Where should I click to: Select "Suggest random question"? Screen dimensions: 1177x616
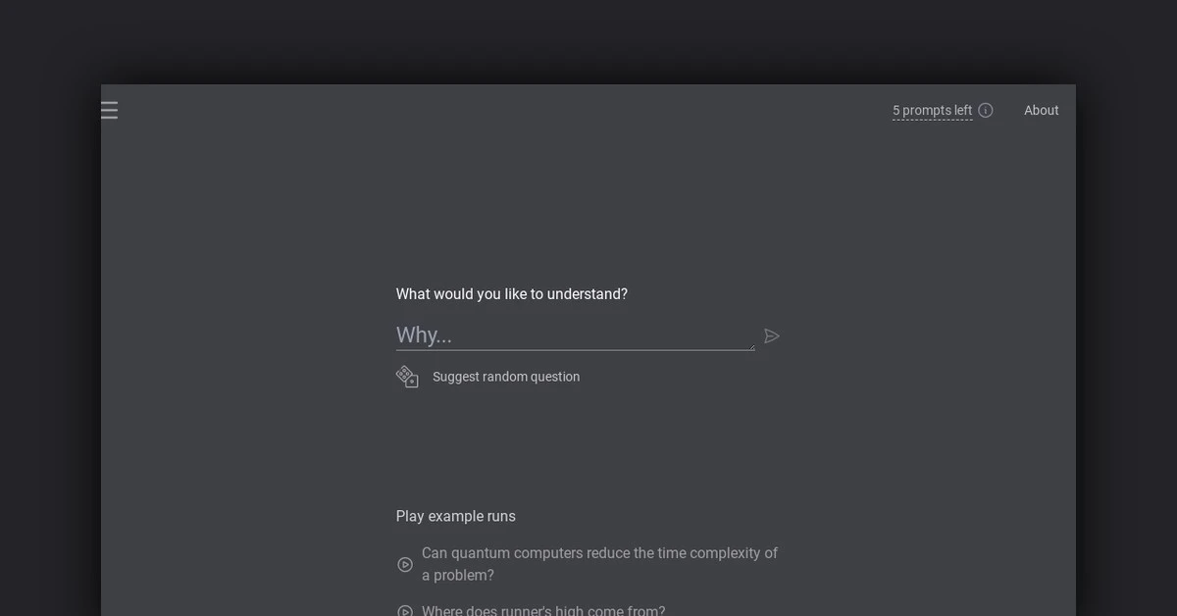pyautogui.click(x=506, y=376)
